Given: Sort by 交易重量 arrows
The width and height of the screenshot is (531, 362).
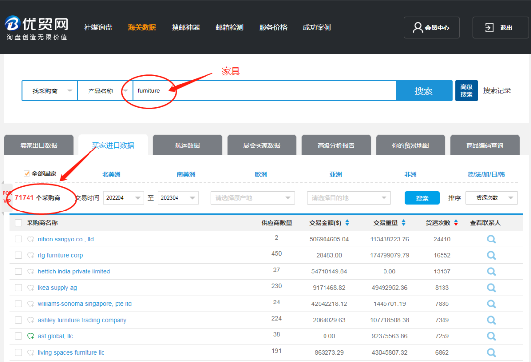Looking at the screenshot, I should pyautogui.click(x=403, y=223).
